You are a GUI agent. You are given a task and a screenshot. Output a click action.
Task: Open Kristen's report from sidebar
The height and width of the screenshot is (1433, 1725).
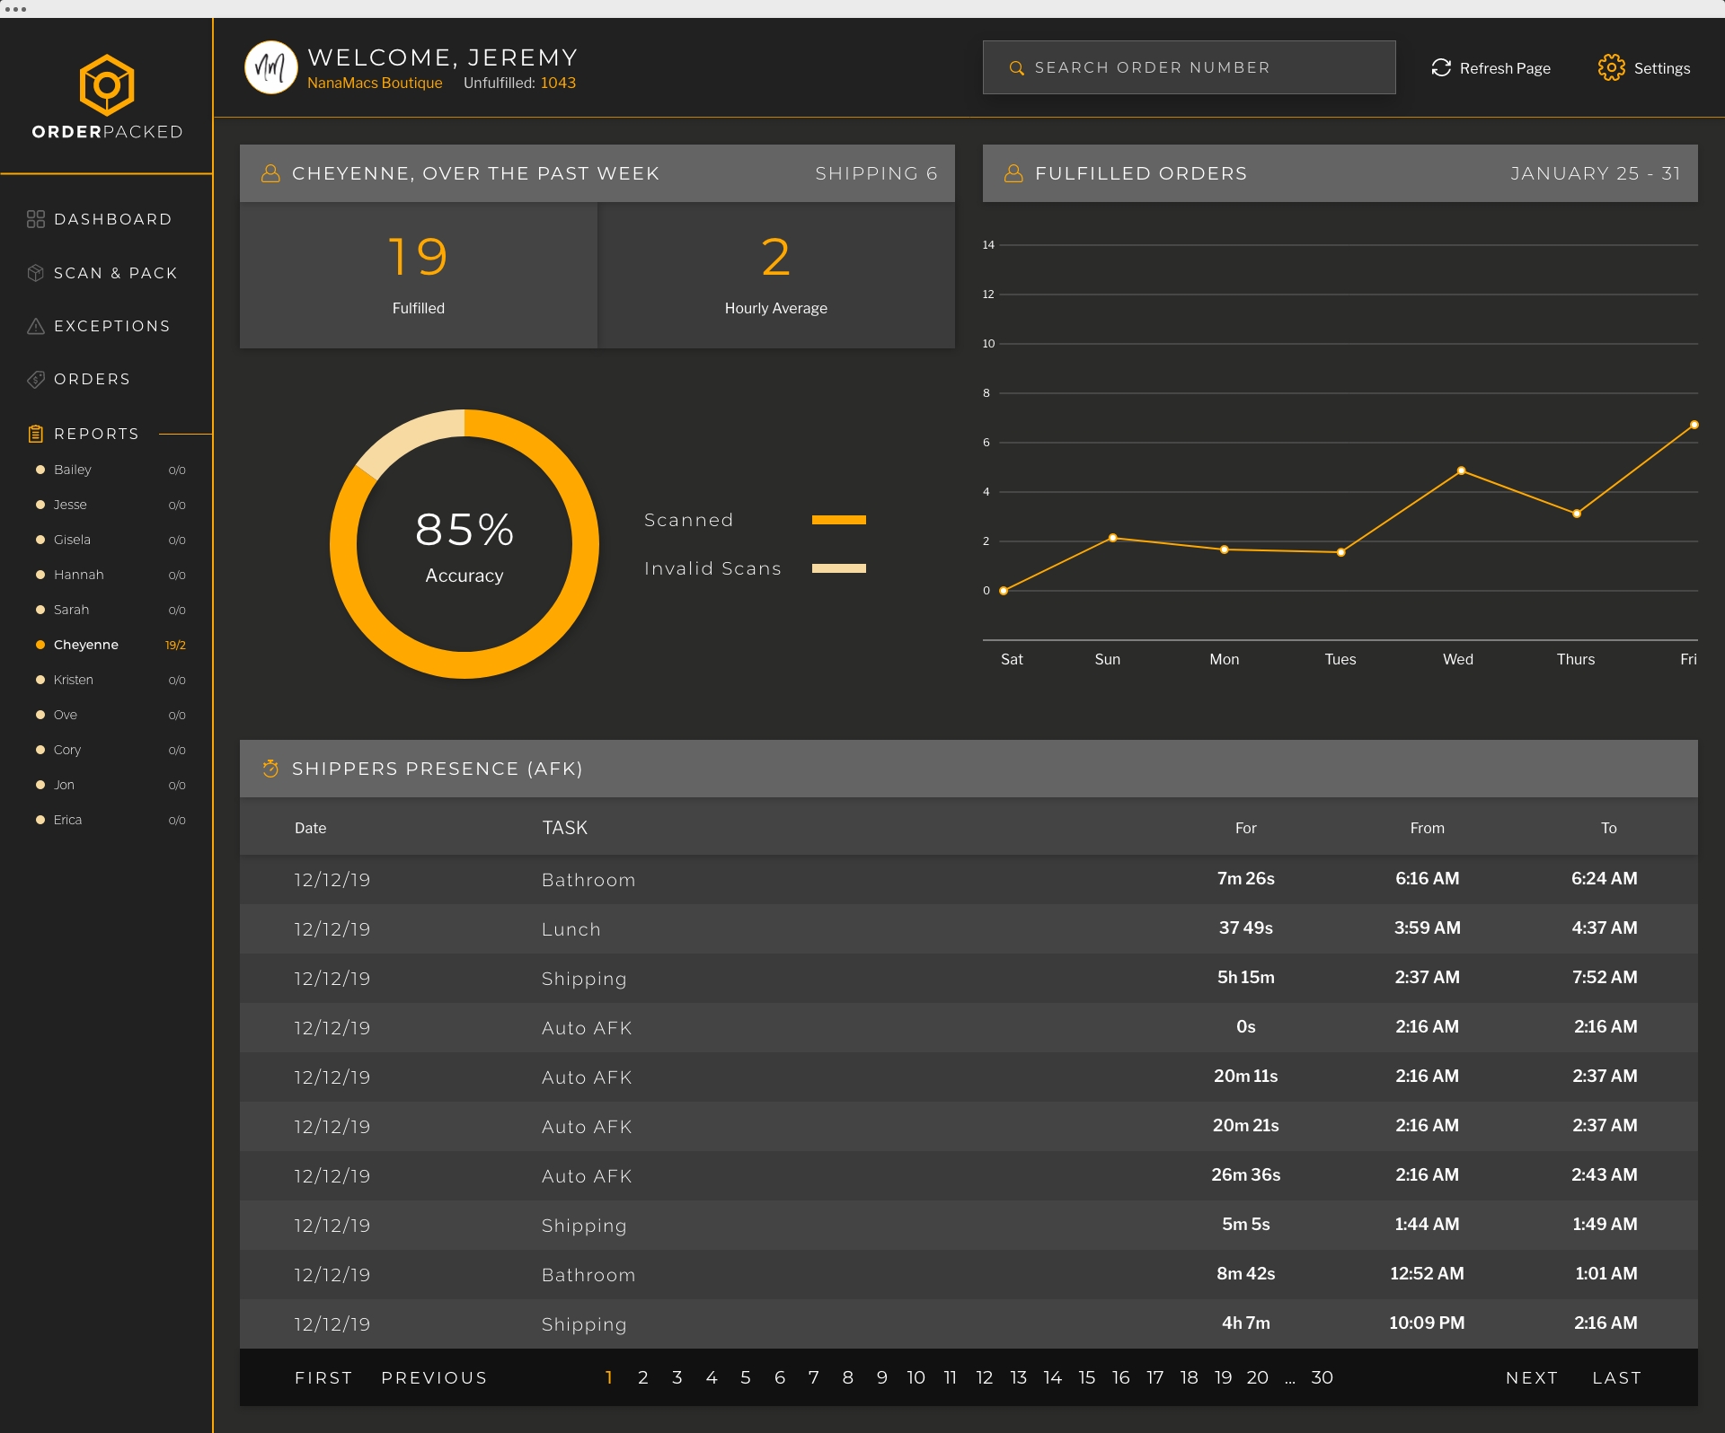point(74,680)
